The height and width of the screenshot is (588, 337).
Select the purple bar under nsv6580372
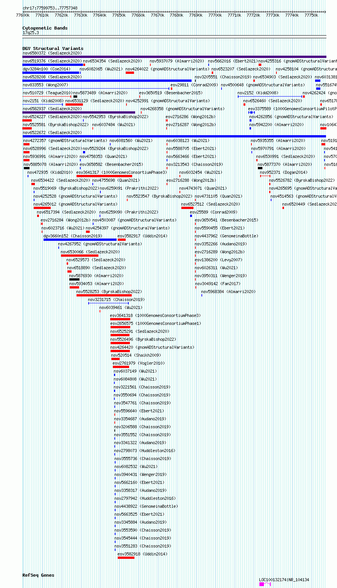pyautogui.click(x=174, y=57)
